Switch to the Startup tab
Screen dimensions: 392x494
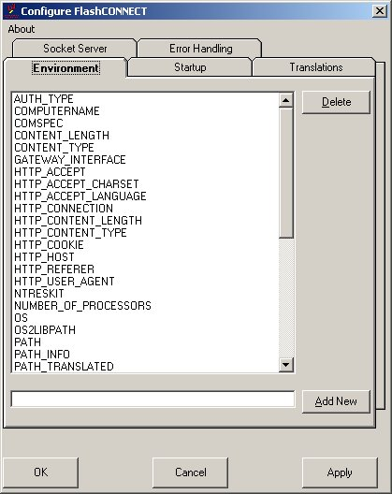pos(190,67)
